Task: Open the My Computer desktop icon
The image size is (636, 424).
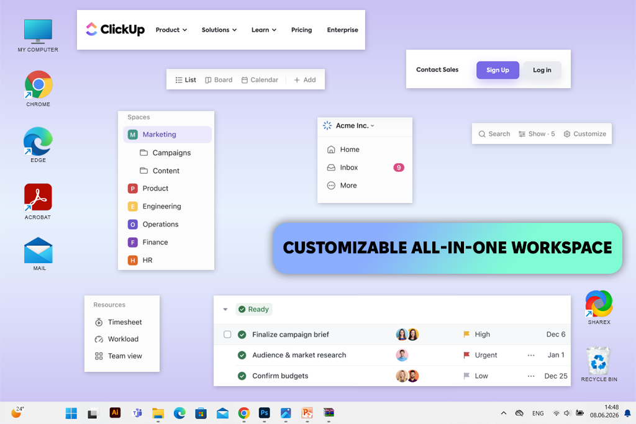Action: (38, 35)
